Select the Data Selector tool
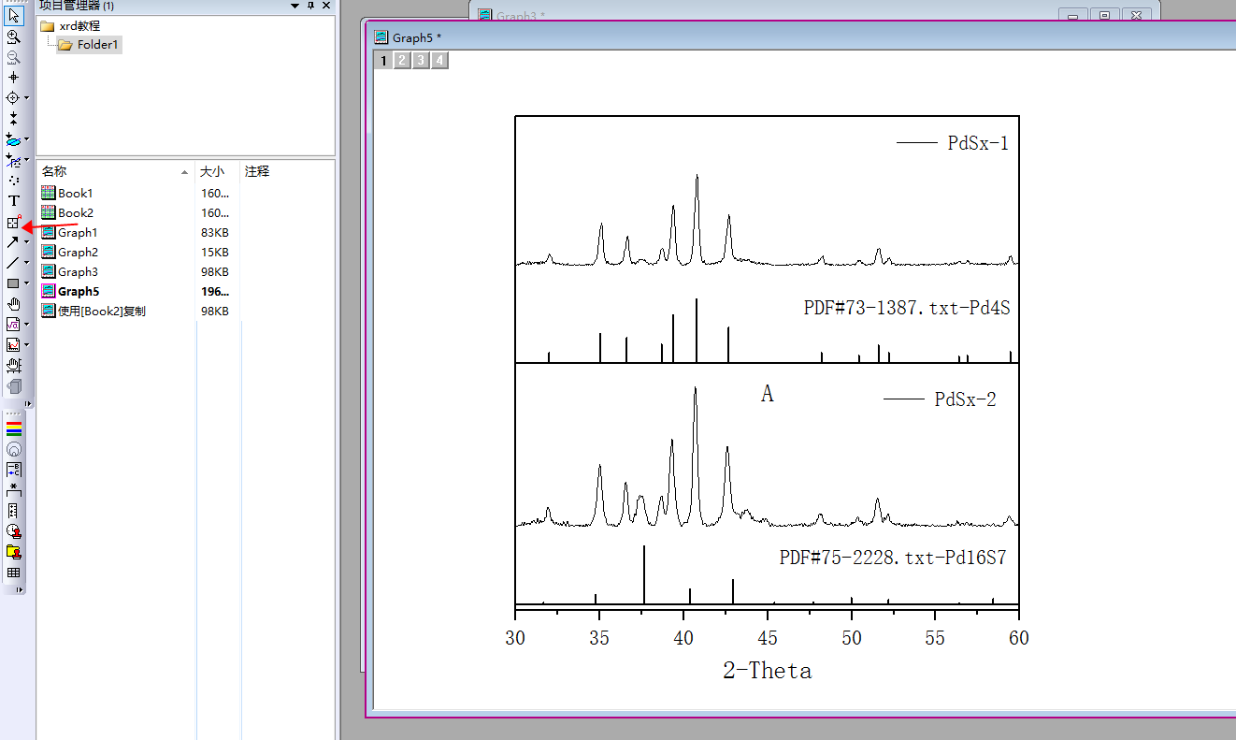Image resolution: width=1236 pixels, height=740 pixels. click(x=13, y=119)
